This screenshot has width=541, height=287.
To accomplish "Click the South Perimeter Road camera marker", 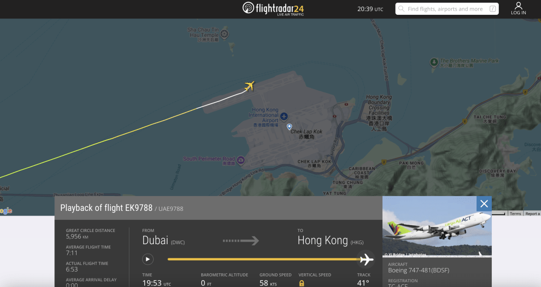I will click(241, 160).
